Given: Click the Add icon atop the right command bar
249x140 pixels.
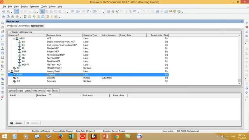Looking at the screenshot, I should pos(247,23).
